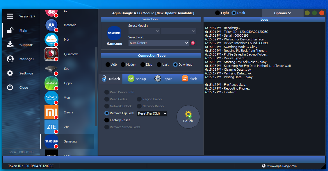Screen dimensions: 328x171
Task: Select the Motorola brand icon
Action: (51, 25)
